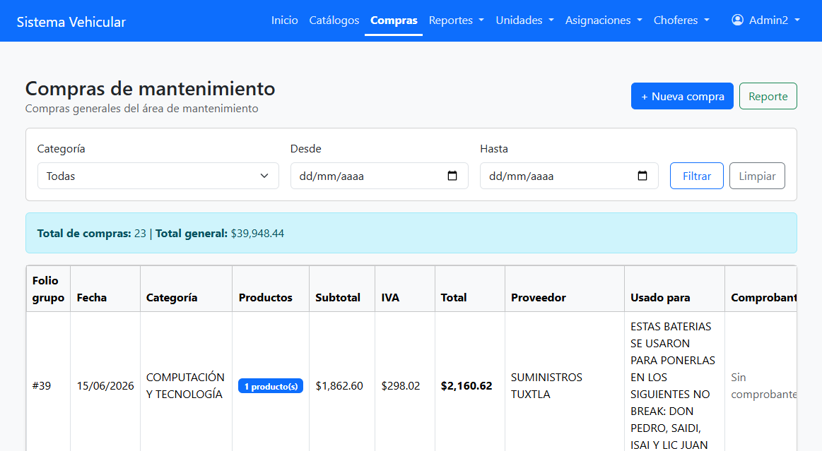Open the Categoría select showing Todas
The image size is (822, 451).
158,176
